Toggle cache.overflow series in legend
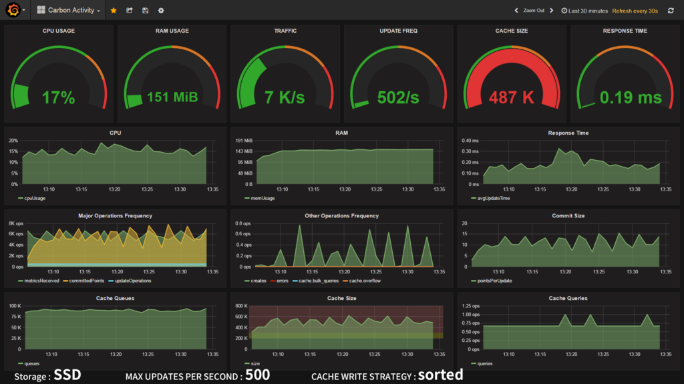684x384 pixels. 365,281
